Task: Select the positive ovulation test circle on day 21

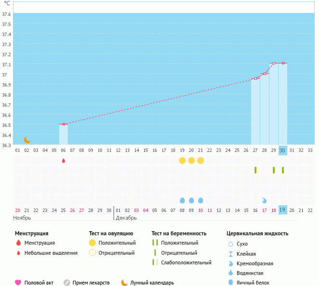Action: coord(201,160)
